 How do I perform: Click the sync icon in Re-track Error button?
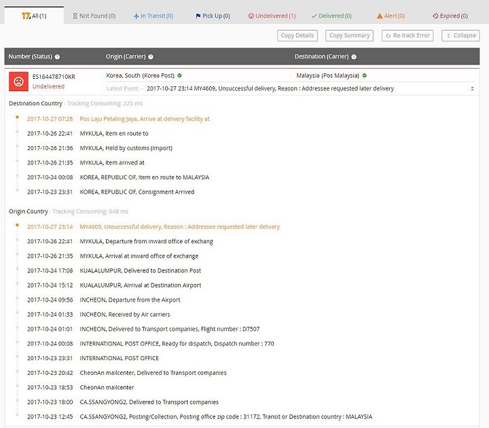[388, 36]
